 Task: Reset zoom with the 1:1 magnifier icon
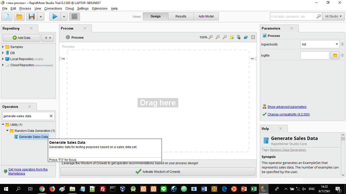click(x=210, y=37)
